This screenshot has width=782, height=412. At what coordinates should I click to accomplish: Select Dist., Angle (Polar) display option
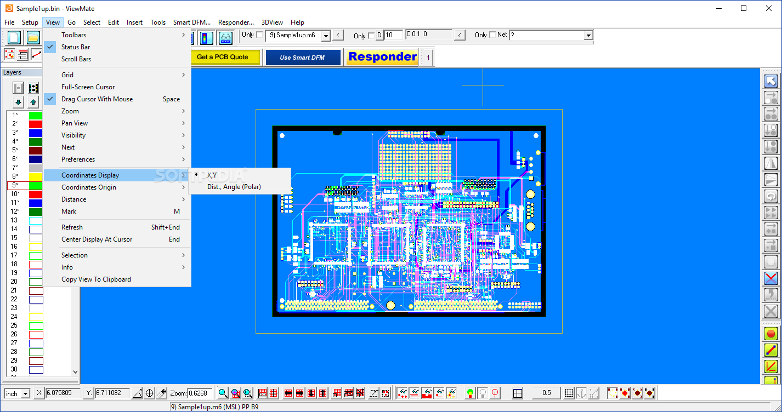[240, 187]
